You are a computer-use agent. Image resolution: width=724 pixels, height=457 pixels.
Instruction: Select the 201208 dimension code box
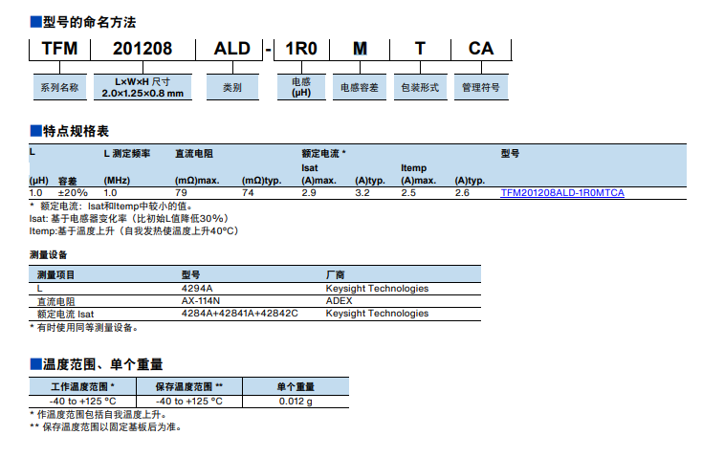coord(142,49)
